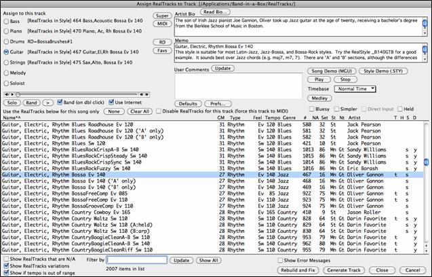Select the Guitar track radio button
This screenshot has height=277, width=432.
coord(6,52)
